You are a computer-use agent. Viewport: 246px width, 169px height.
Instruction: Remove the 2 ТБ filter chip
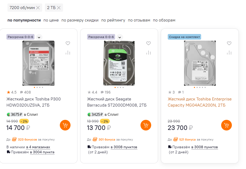click(59, 8)
